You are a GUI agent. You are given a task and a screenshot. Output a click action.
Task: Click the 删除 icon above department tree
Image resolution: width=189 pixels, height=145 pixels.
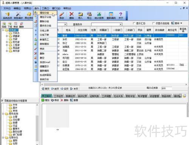(x=22, y=25)
